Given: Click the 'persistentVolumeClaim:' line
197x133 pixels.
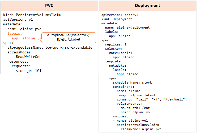Looking at the screenshot, I should (138, 125).
